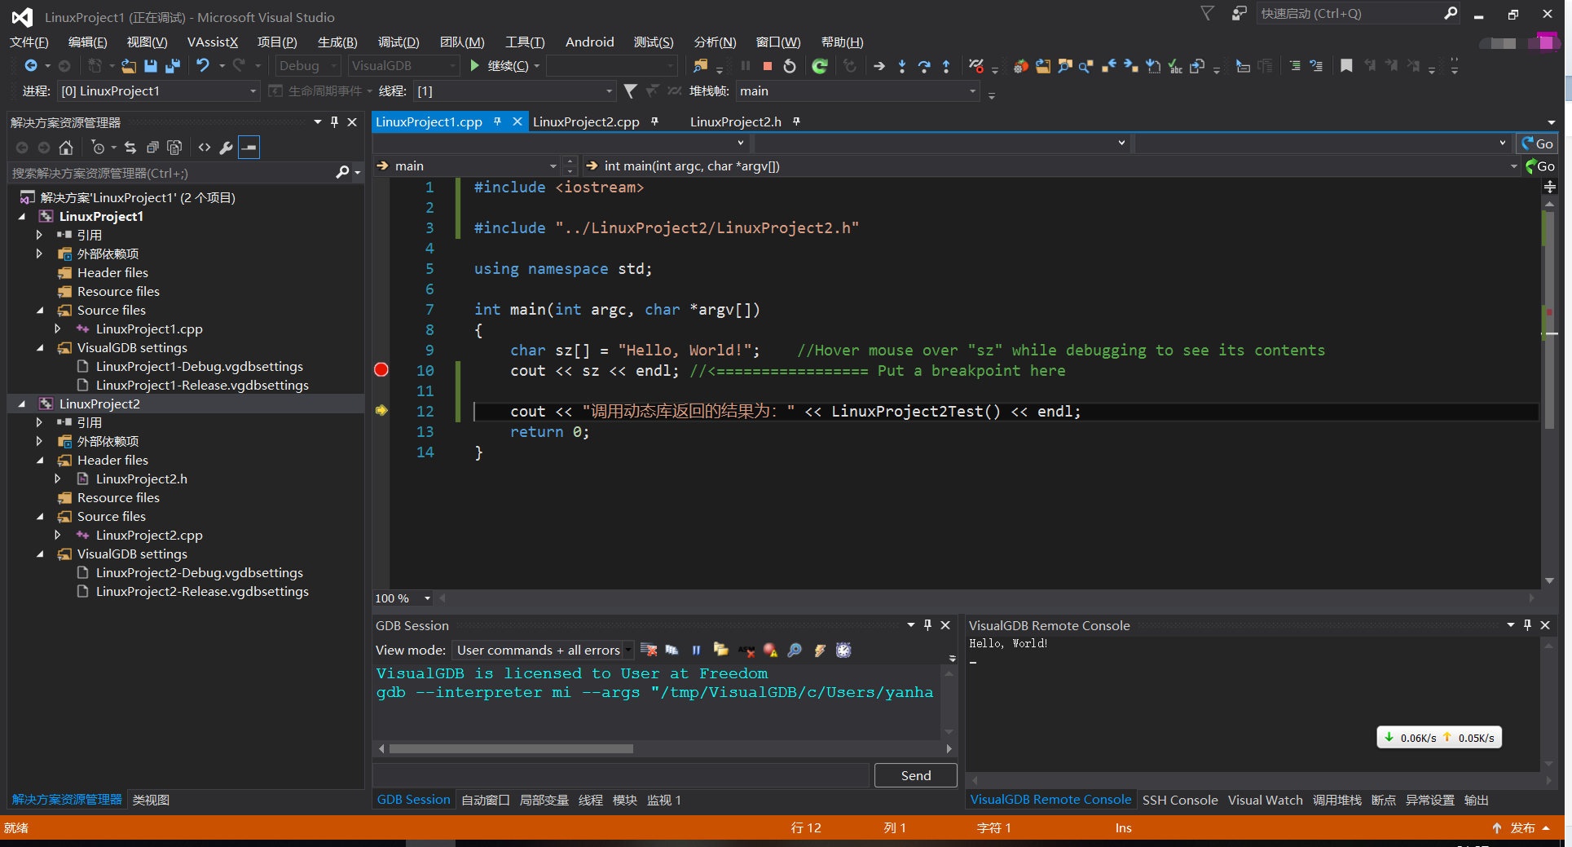Select the Step Over icon
The height and width of the screenshot is (847, 1572).
tap(924, 66)
